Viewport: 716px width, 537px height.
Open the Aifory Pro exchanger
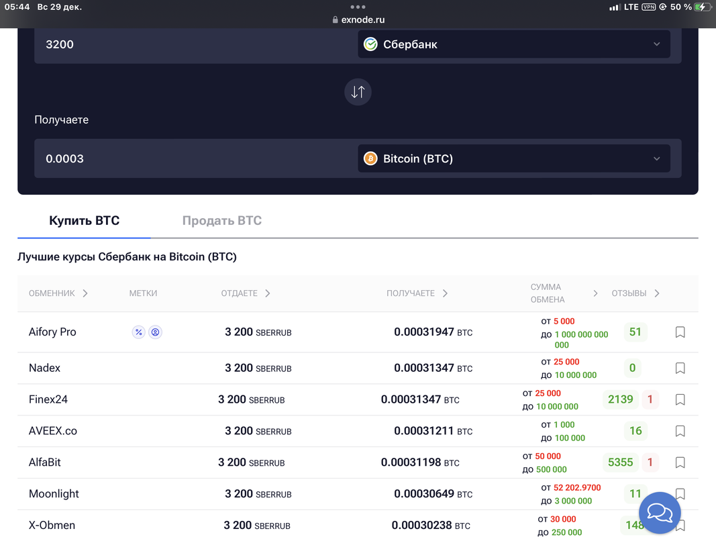[x=52, y=332]
